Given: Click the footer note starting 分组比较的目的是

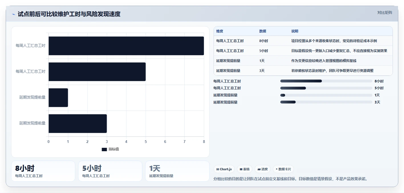Looking at the screenshot, I should [291, 179].
